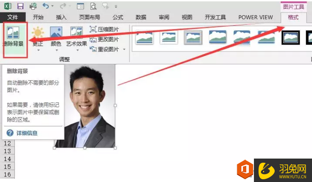312x182 pixels.
Task: Open the File (文件) tab
Action: (13, 17)
